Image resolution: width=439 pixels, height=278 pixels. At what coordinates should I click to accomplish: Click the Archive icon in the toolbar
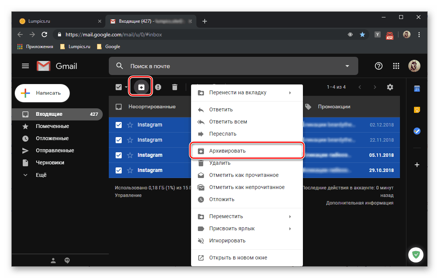coord(141,87)
